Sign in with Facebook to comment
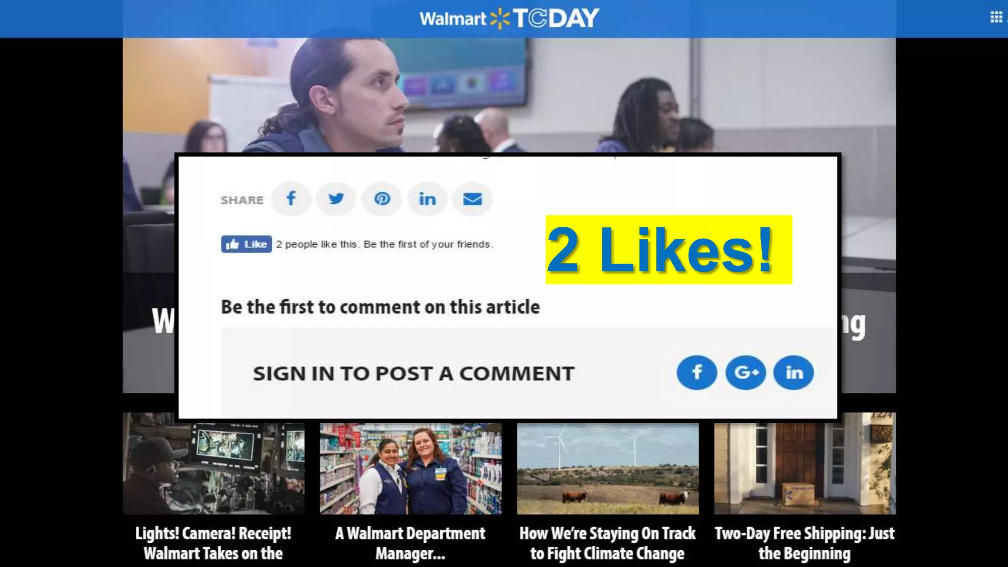1008x567 pixels. tap(697, 373)
